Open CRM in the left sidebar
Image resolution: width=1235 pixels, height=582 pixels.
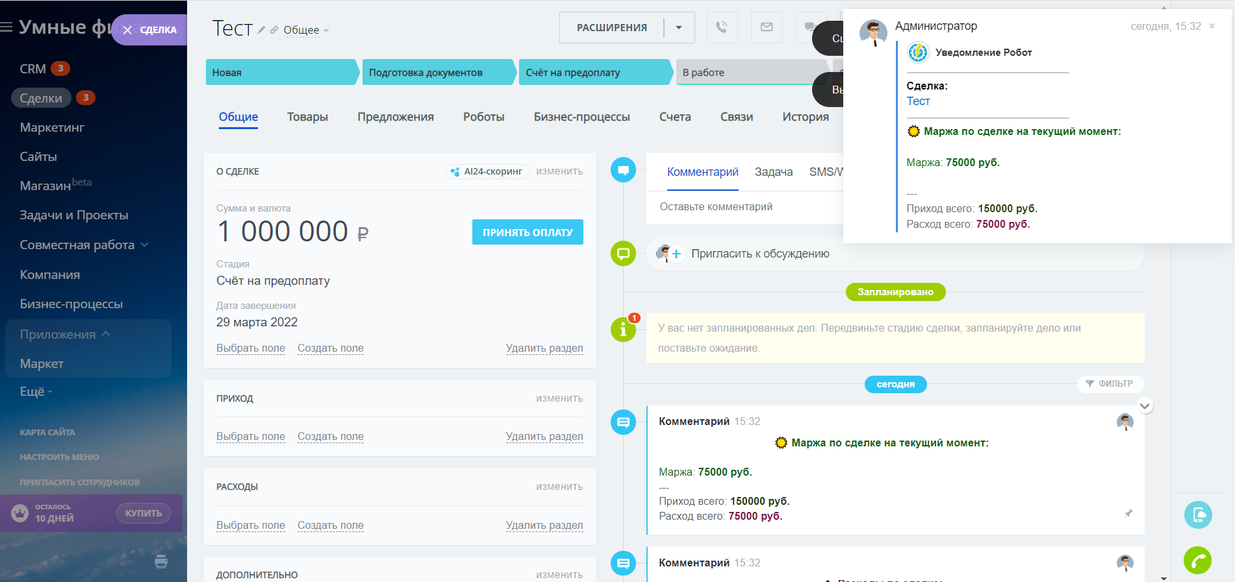coord(33,69)
